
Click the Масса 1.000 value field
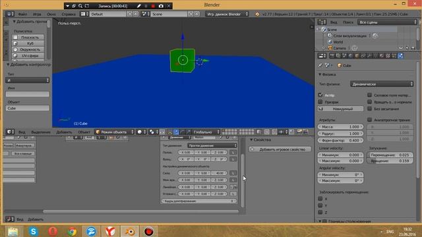click(340, 127)
